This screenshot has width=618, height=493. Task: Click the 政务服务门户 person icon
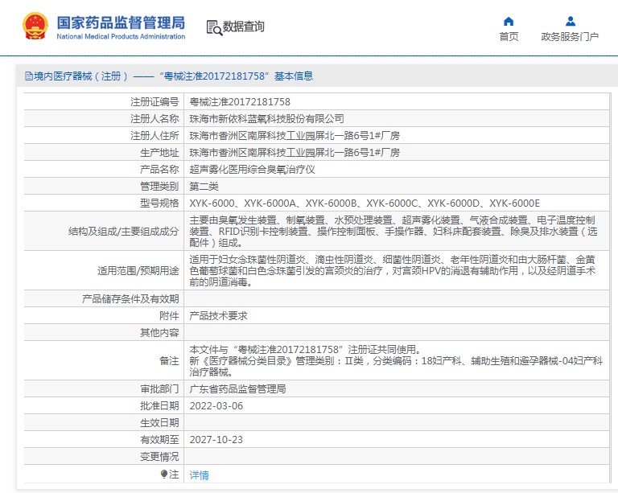tap(570, 21)
